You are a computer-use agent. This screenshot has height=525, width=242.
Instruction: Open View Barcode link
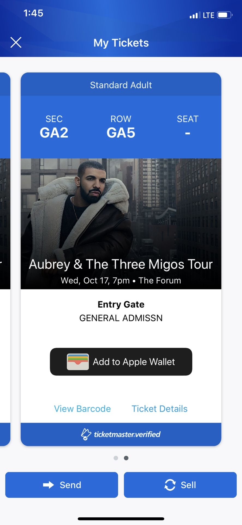coord(82,409)
